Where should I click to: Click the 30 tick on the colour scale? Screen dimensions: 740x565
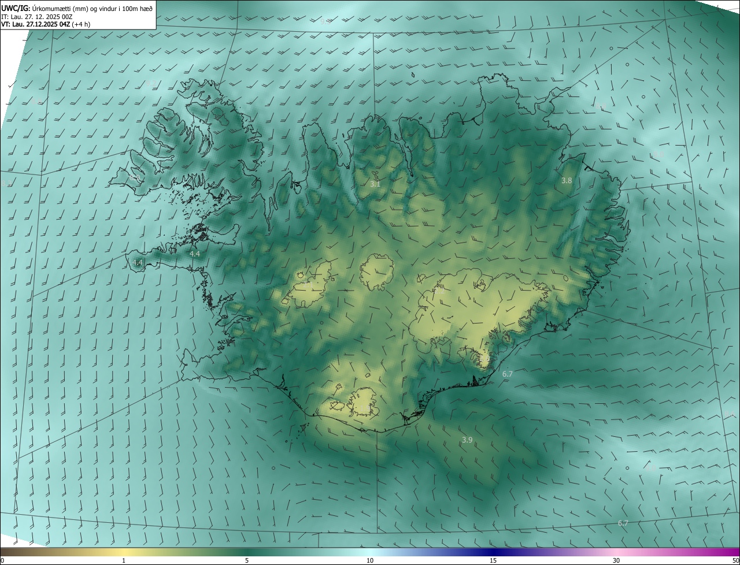(616, 561)
